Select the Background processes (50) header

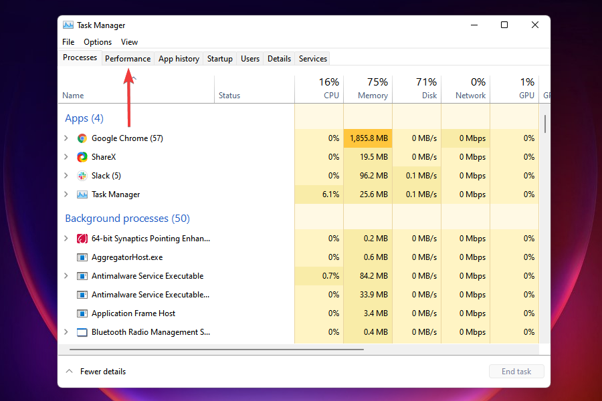[x=128, y=219]
